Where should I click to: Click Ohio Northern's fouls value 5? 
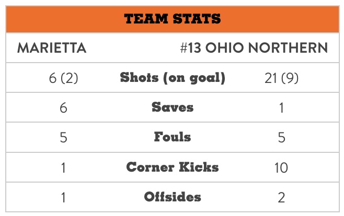(x=281, y=137)
